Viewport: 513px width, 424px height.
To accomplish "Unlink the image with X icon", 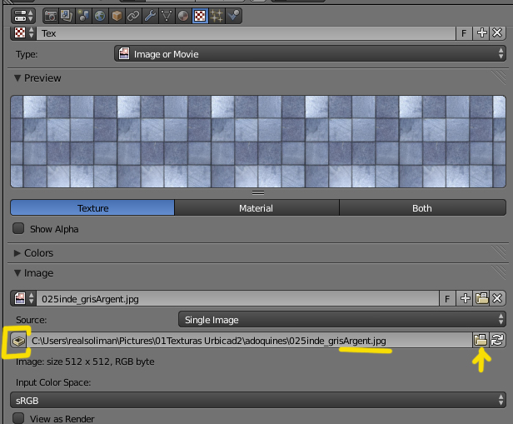I will tap(497, 298).
